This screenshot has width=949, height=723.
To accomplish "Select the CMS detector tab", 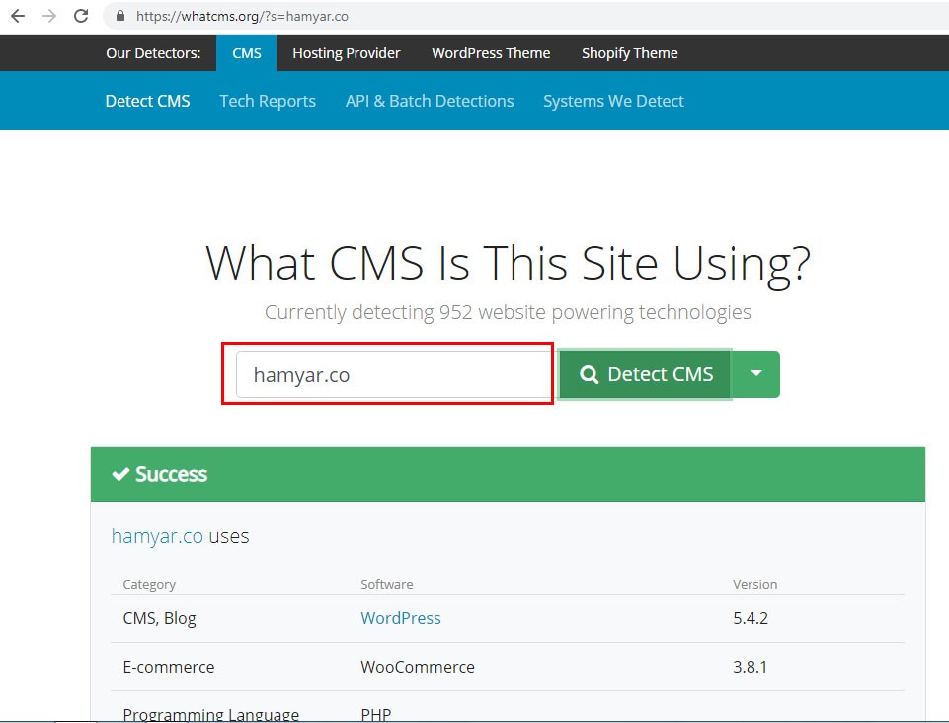I will tap(246, 53).
